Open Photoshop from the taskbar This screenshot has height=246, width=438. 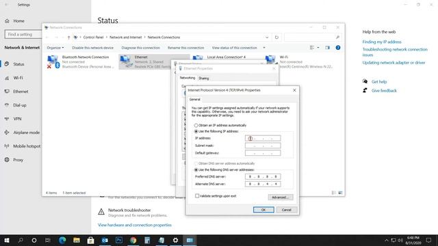119,240
